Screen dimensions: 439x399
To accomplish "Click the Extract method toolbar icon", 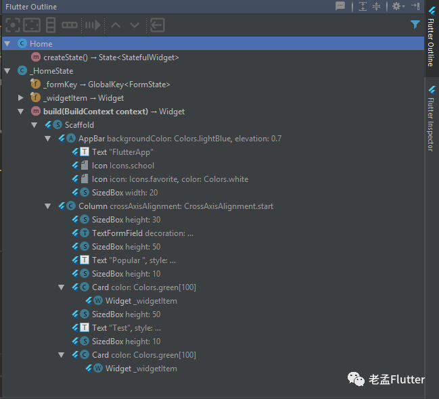I will [x=93, y=25].
